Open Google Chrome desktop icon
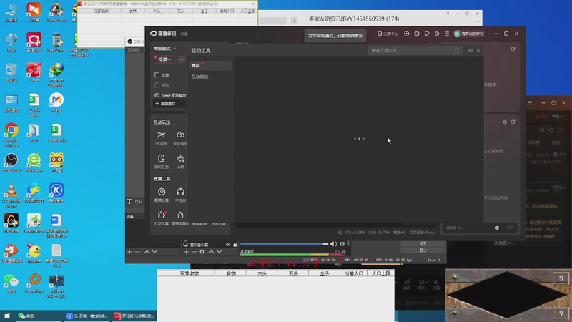 (11, 135)
